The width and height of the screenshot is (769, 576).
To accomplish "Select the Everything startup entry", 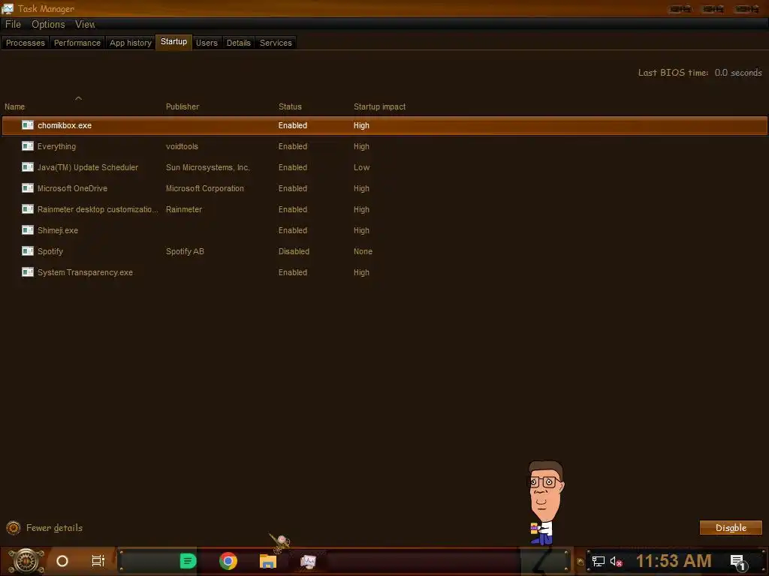I will tap(384, 146).
